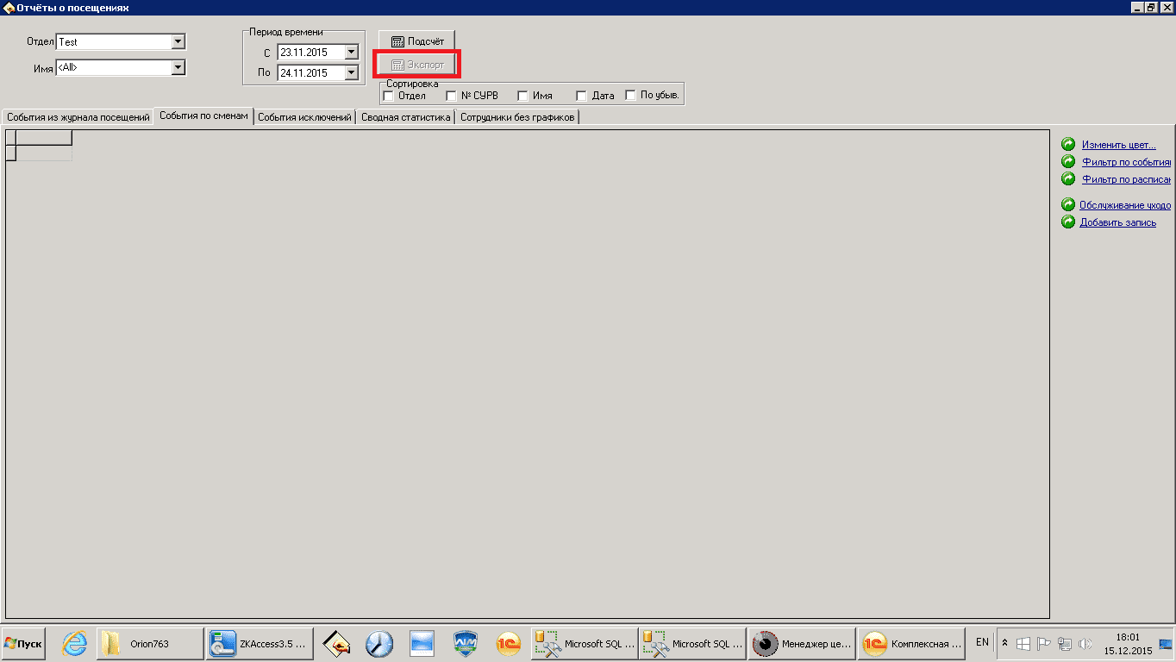Open Internet Explorer from the taskbar

[76, 644]
